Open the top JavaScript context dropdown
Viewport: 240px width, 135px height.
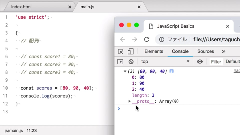point(165,62)
